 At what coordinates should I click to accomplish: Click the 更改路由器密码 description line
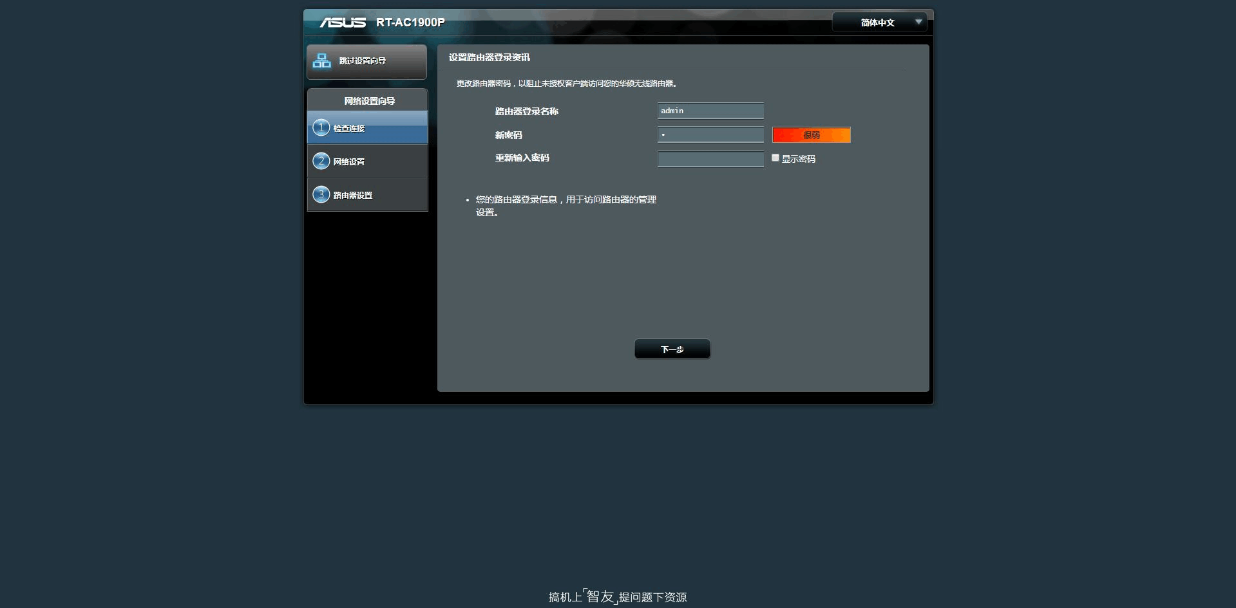567,84
